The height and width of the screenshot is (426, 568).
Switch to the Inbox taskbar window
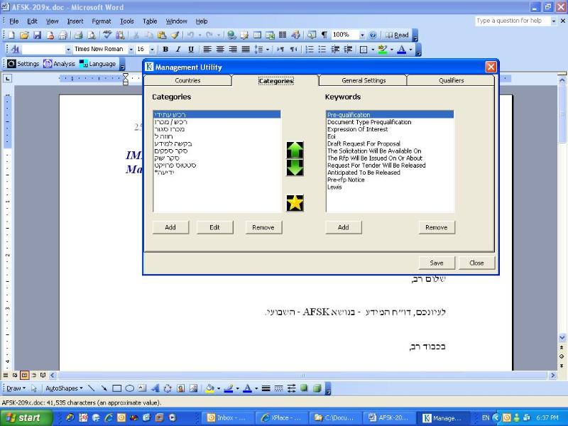227,417
